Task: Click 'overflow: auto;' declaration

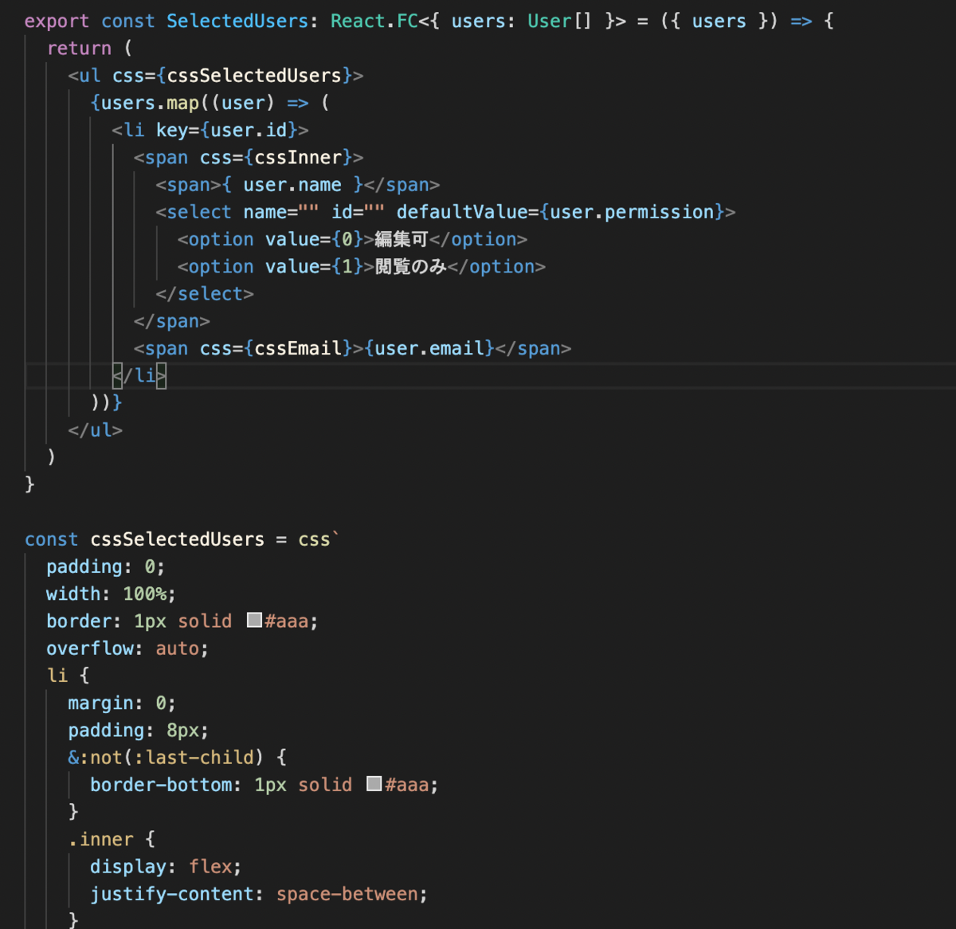Action: click(x=127, y=649)
